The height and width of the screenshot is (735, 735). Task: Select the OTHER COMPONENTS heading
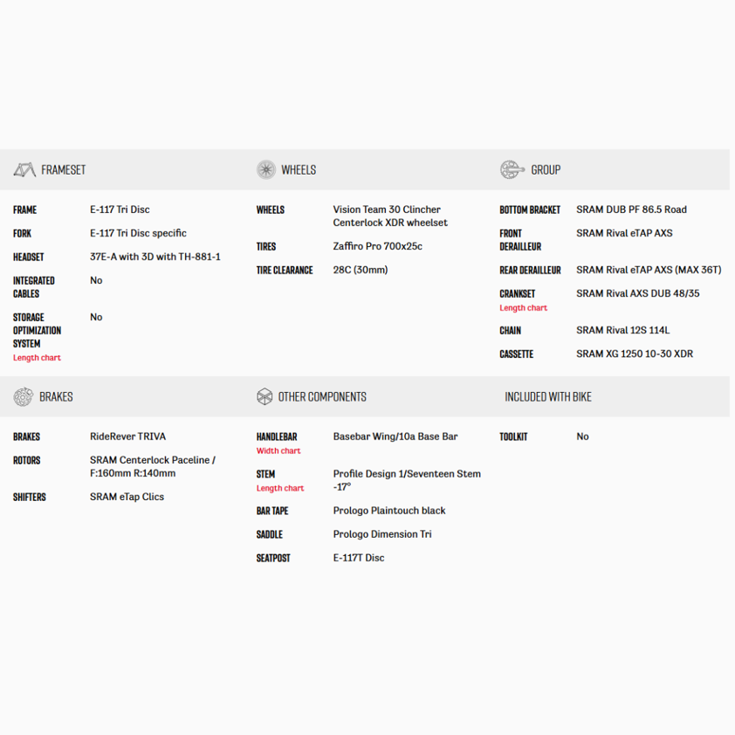(322, 396)
